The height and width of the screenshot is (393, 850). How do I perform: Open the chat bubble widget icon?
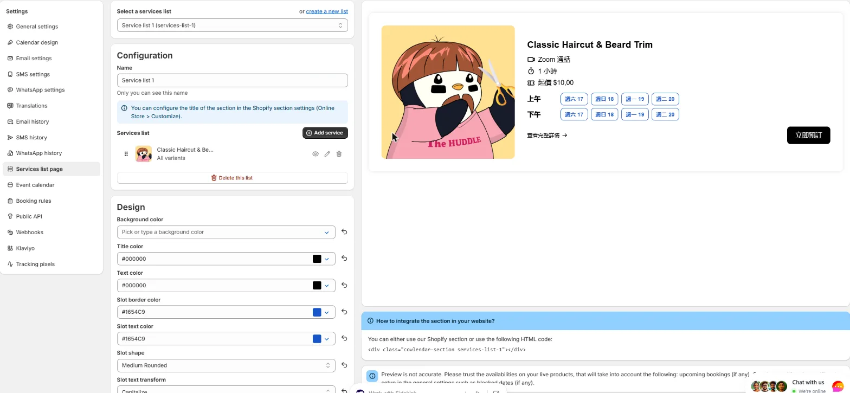tap(838, 387)
